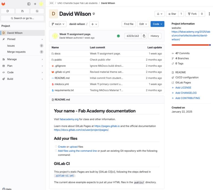The height and width of the screenshot is (190, 213).
Task: Expand the Manage menu
Action: (22, 59)
